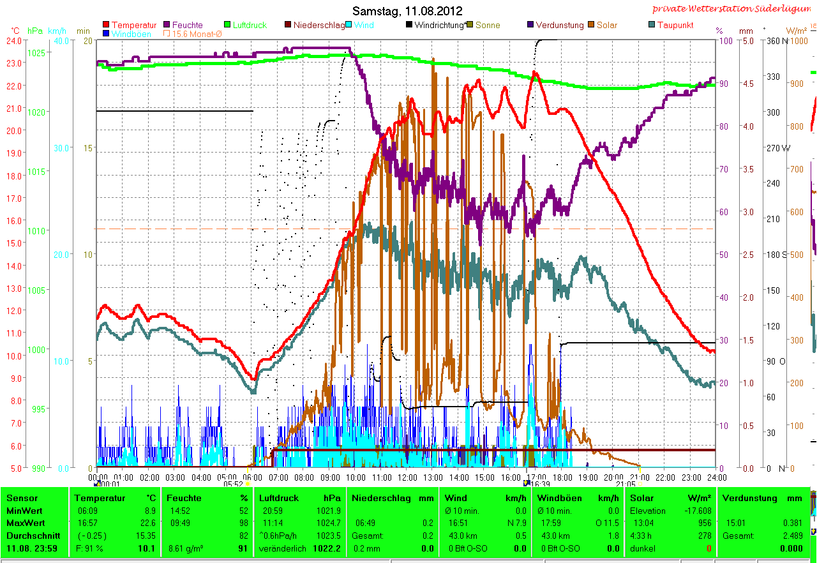Click the teal Taupunkt legend square
The width and height of the screenshot is (817, 563).
652,26
